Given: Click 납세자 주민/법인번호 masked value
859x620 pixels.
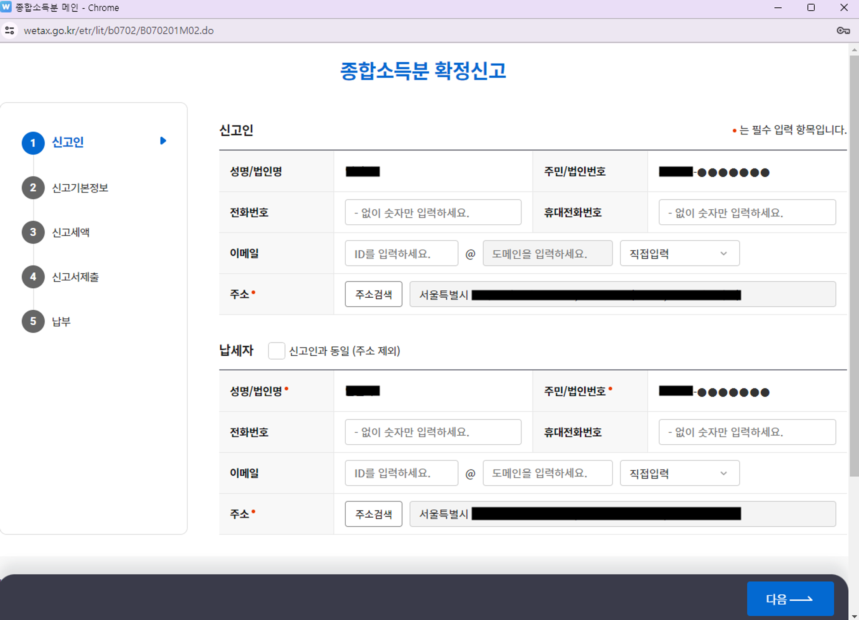Looking at the screenshot, I should [x=714, y=391].
